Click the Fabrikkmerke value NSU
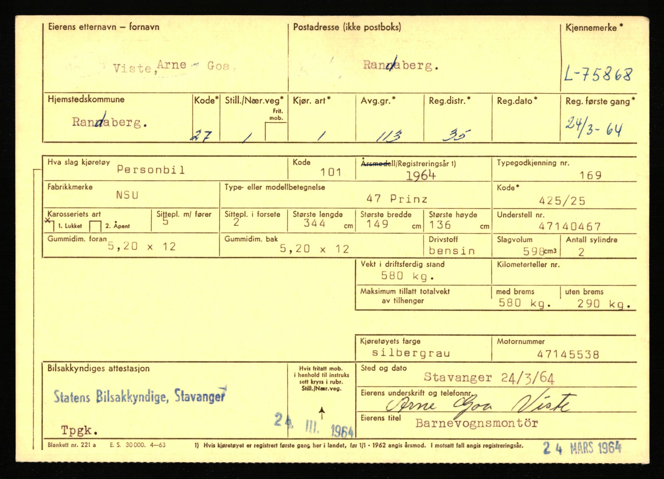 pos(127,195)
